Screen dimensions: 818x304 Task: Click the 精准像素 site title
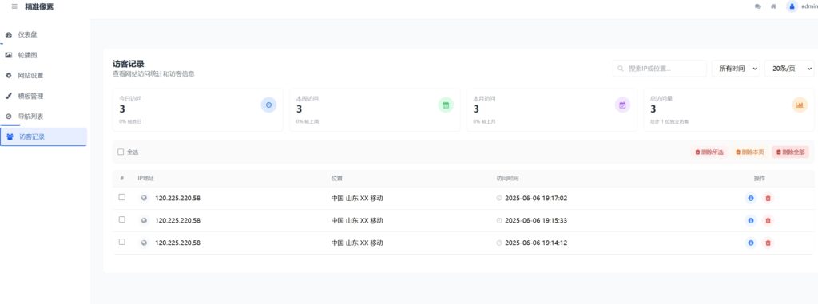pos(39,6)
